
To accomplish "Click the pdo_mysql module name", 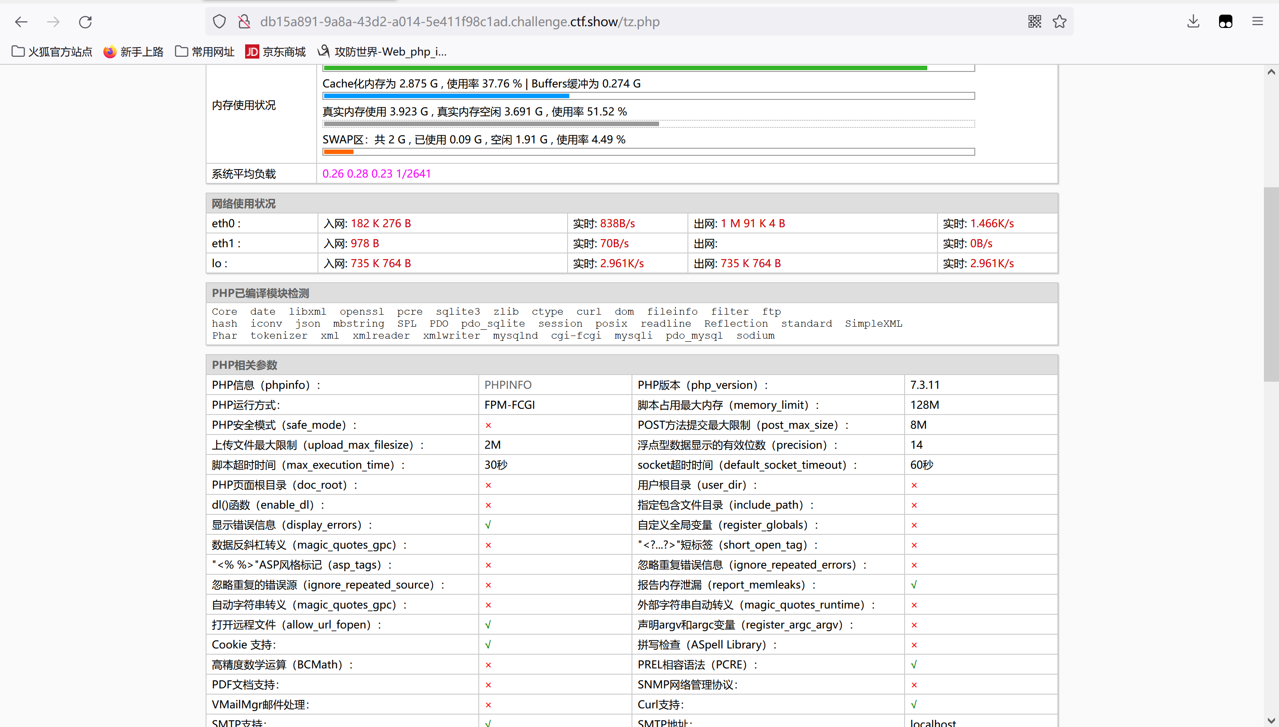I will pos(694,336).
